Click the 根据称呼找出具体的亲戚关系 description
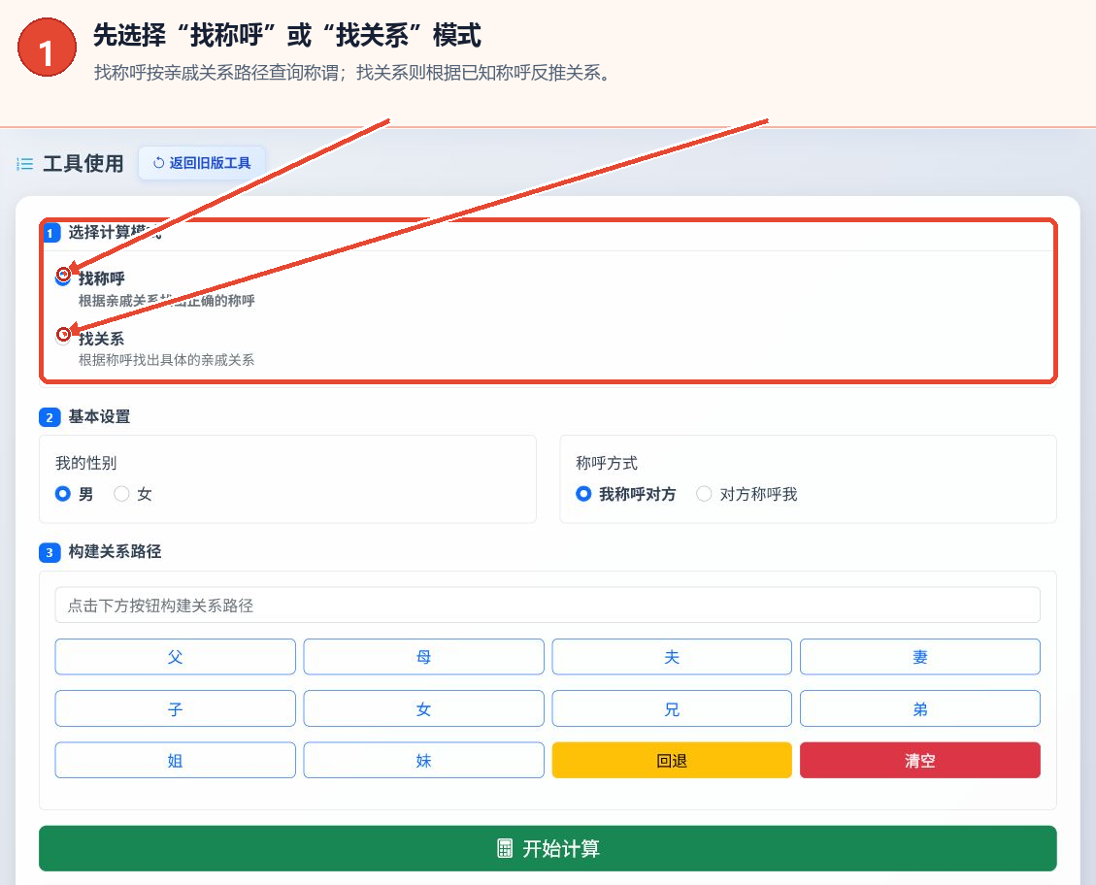 click(166, 360)
